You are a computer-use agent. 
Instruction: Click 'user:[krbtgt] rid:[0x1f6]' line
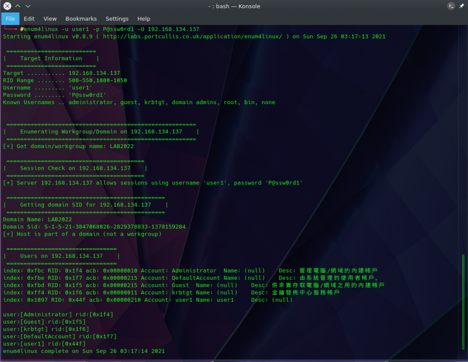point(46,329)
